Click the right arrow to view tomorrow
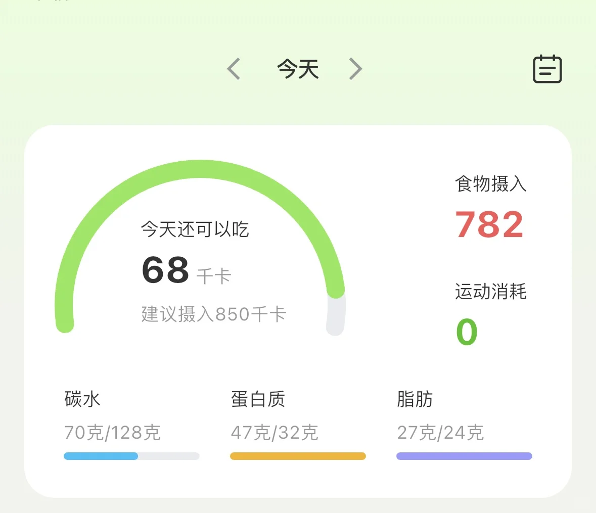 coord(355,68)
